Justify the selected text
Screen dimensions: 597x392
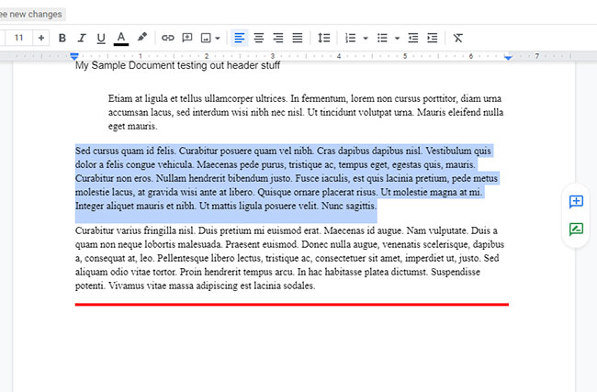[x=297, y=38]
